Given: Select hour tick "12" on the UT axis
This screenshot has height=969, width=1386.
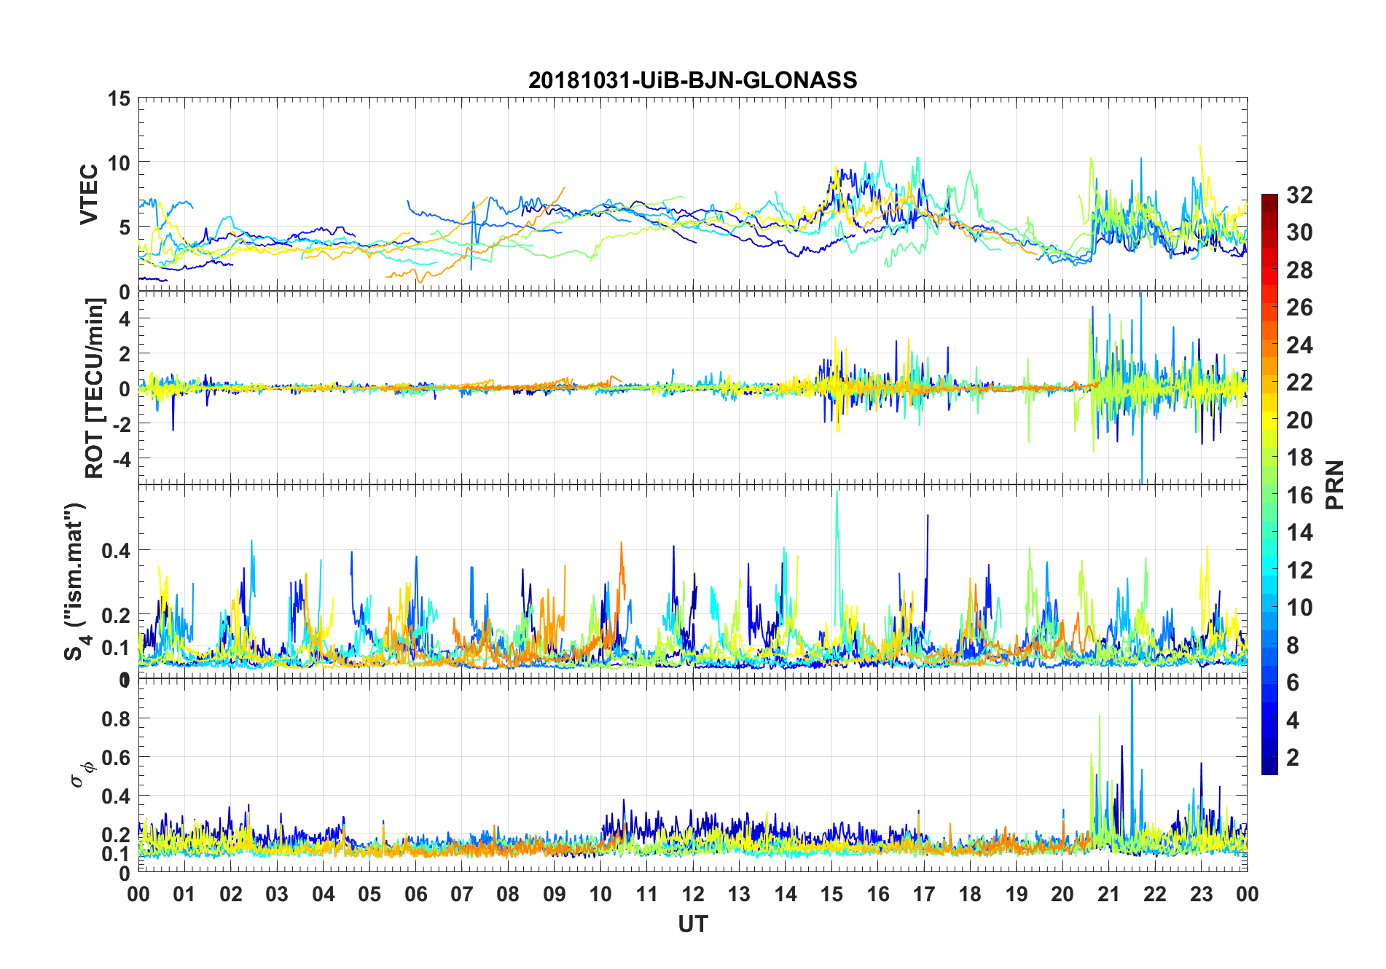Looking at the screenshot, I should 693,894.
